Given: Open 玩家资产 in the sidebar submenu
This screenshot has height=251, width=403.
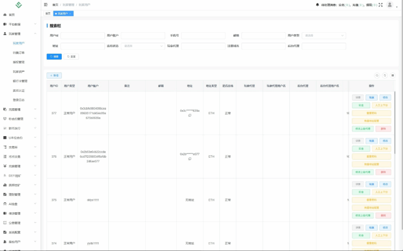Looking at the screenshot, I should point(19,72).
